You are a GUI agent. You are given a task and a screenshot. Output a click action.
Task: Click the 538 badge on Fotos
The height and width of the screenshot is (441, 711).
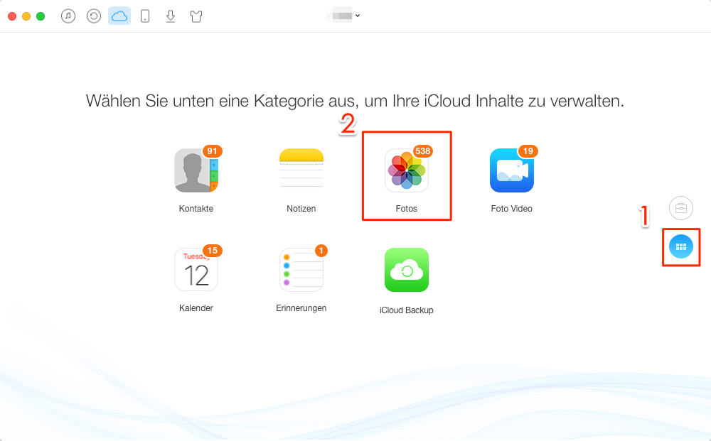422,151
